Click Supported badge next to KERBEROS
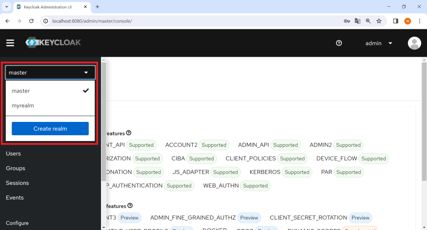The width and height of the screenshot is (427, 230). (x=297, y=172)
